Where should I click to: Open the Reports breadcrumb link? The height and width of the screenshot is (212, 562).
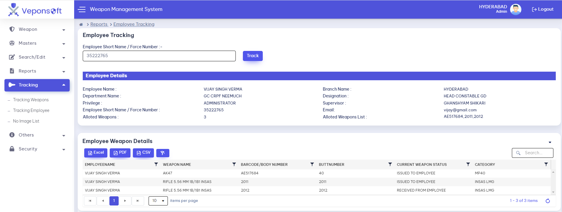pos(99,24)
